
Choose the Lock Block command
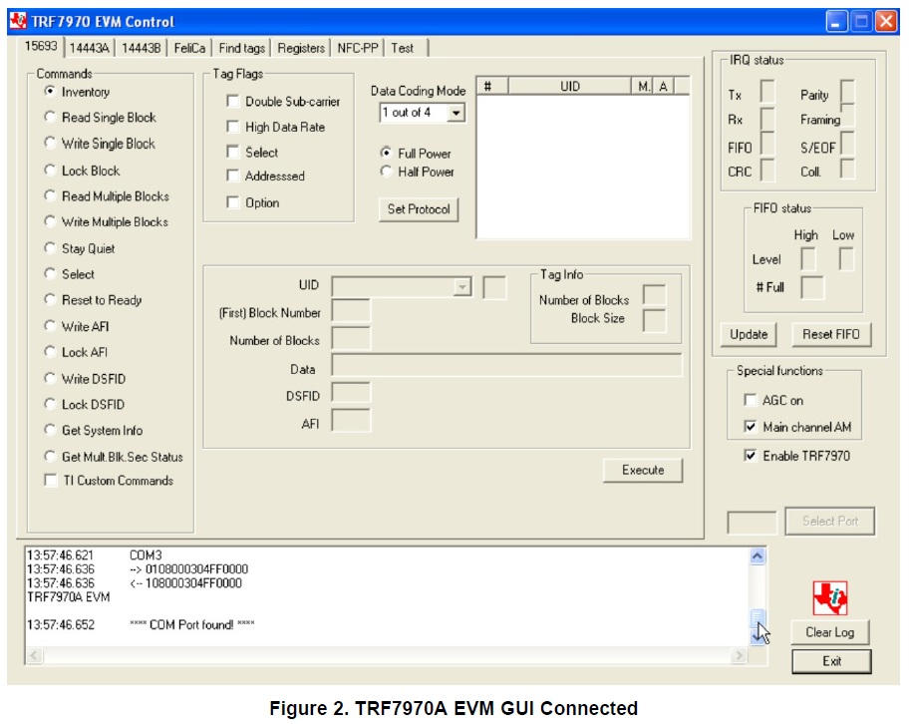pos(51,171)
